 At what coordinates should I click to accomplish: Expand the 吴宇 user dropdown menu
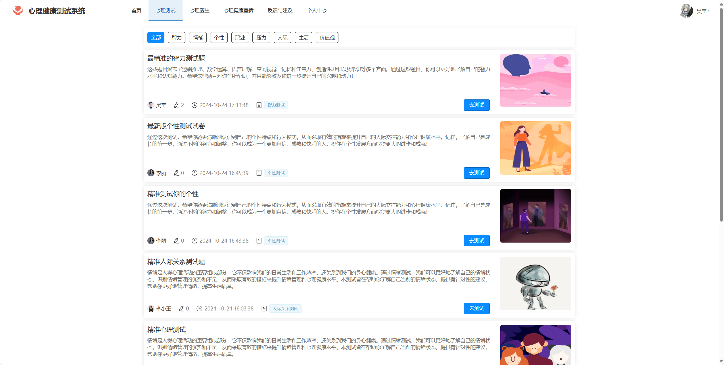pyautogui.click(x=704, y=11)
